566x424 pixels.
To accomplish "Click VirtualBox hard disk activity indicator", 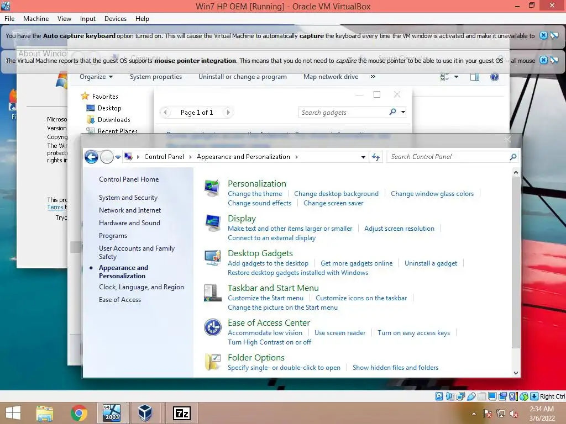I will coord(439,396).
